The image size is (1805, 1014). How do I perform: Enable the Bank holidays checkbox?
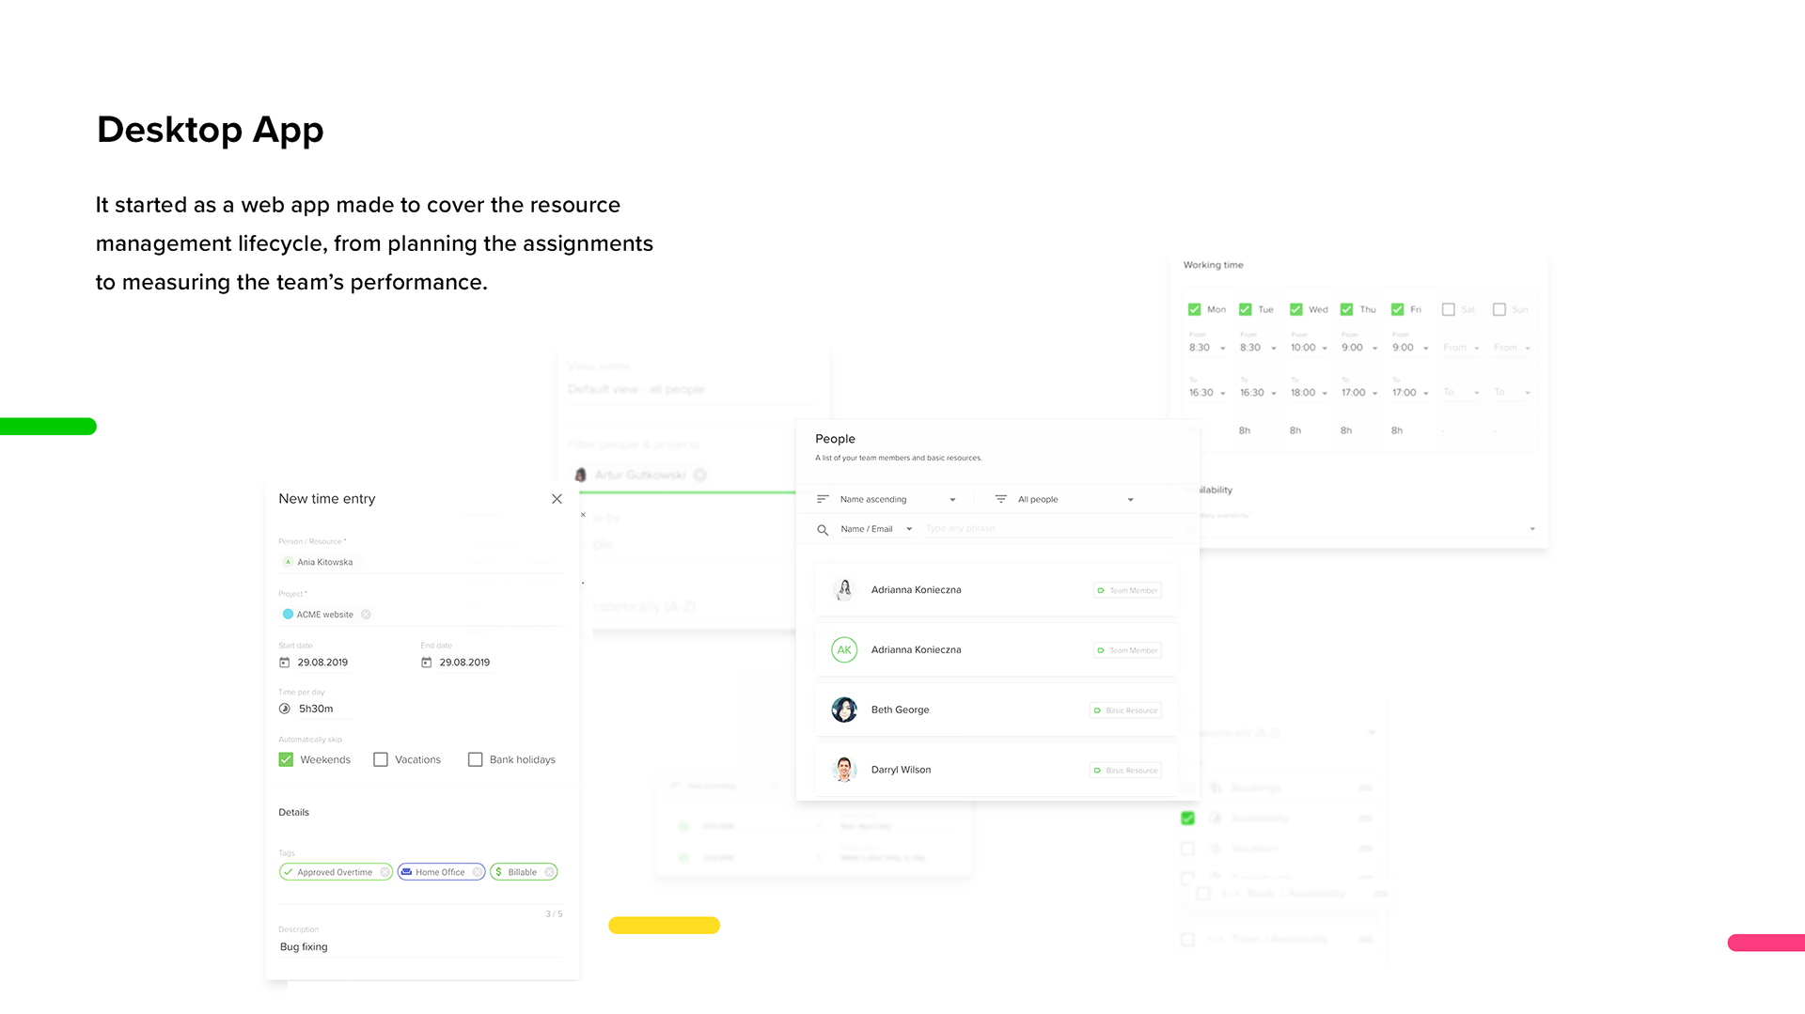476,759
